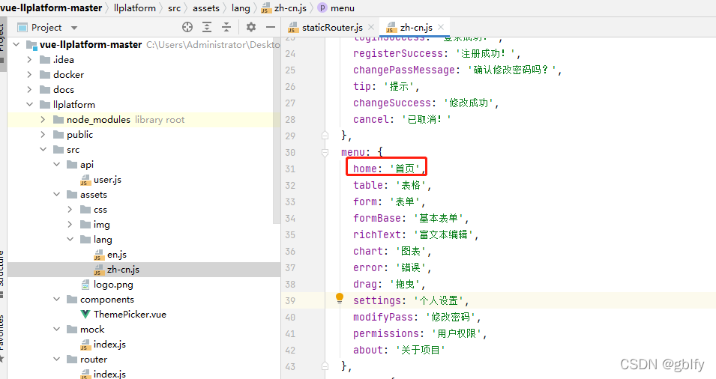
Task: Click the ThemePicker.vue Vue file icon
Action: (85, 315)
